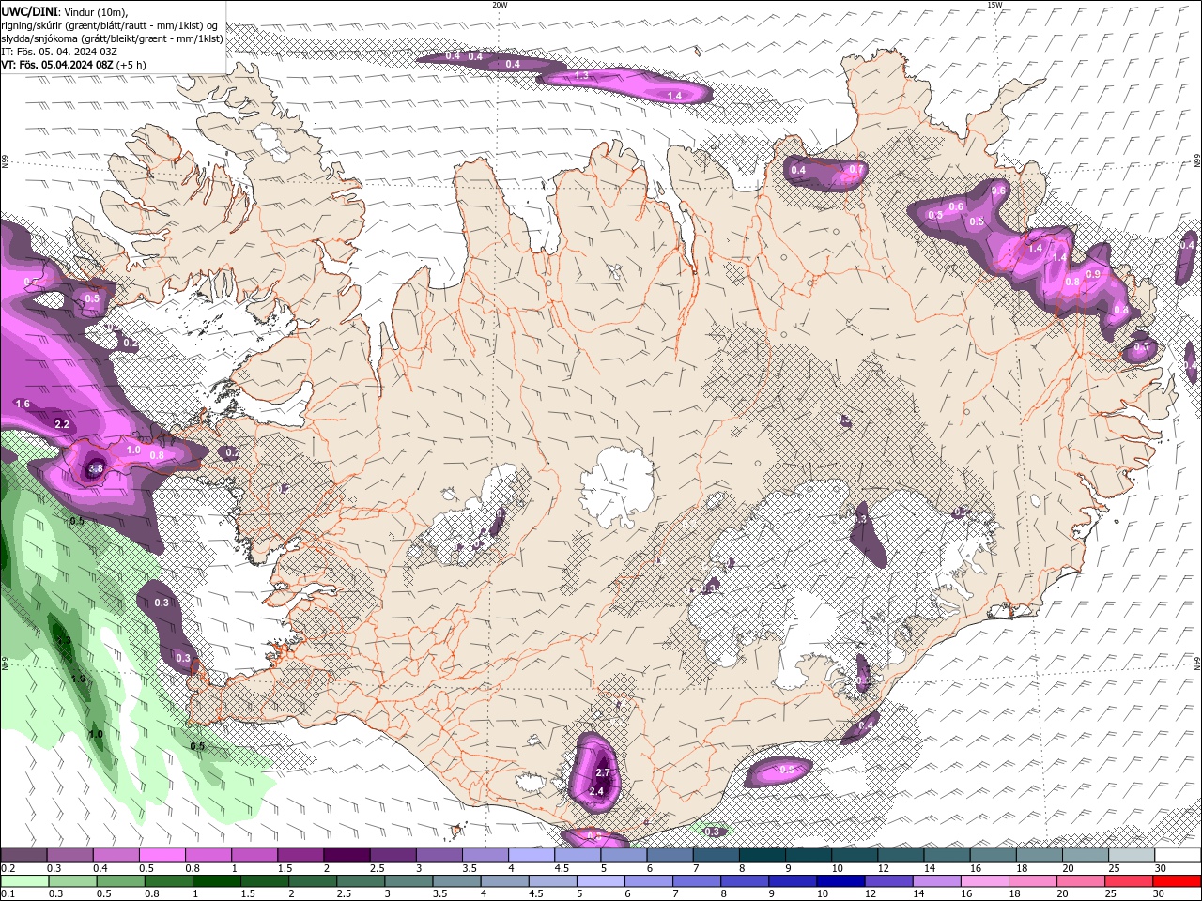1202x901 pixels.
Task: Pick the dark blue 10 mm rain swatch
Action: coord(840,881)
